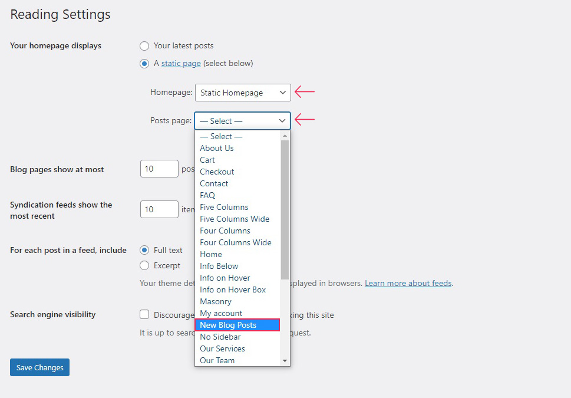This screenshot has width=571, height=398.
Task: Pick 'Contact' from the Posts page list
Action: (214, 183)
